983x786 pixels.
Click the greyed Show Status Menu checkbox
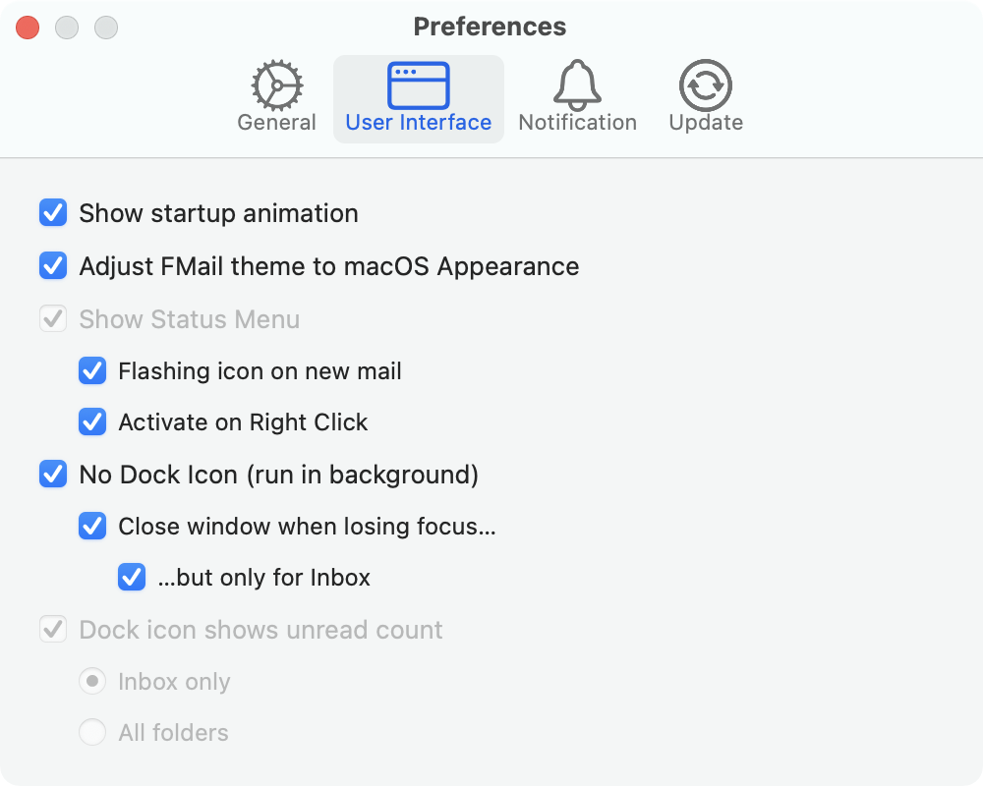tap(53, 319)
